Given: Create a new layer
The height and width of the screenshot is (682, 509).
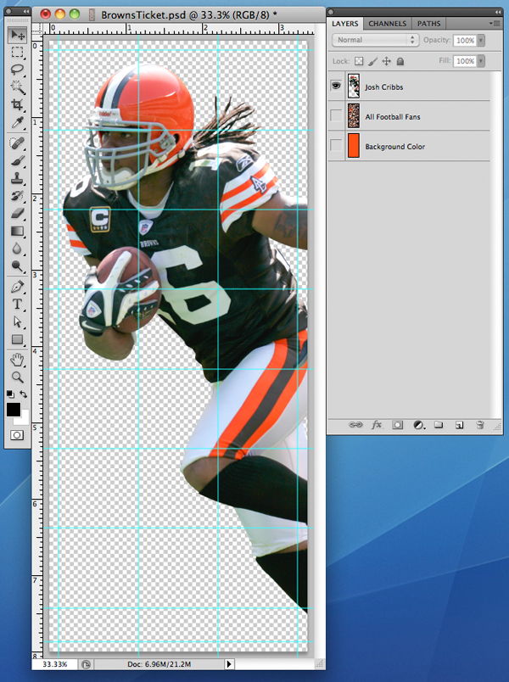Looking at the screenshot, I should pos(460,425).
